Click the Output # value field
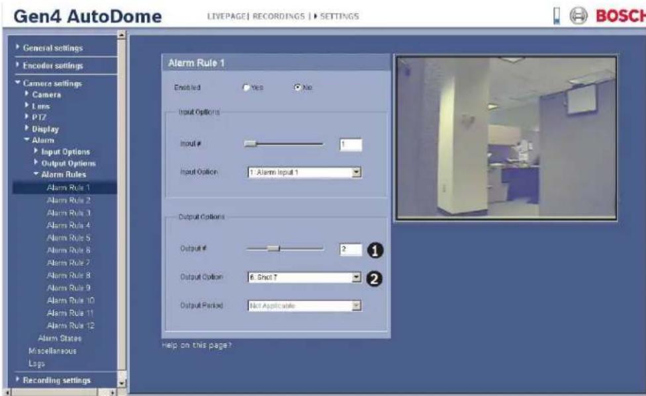Image resolution: width=646 pixels, height=396 pixels. [351, 249]
